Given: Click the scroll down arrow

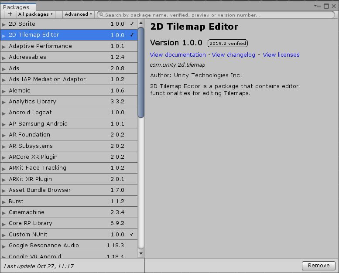Looking at the screenshot, I should point(141,253).
